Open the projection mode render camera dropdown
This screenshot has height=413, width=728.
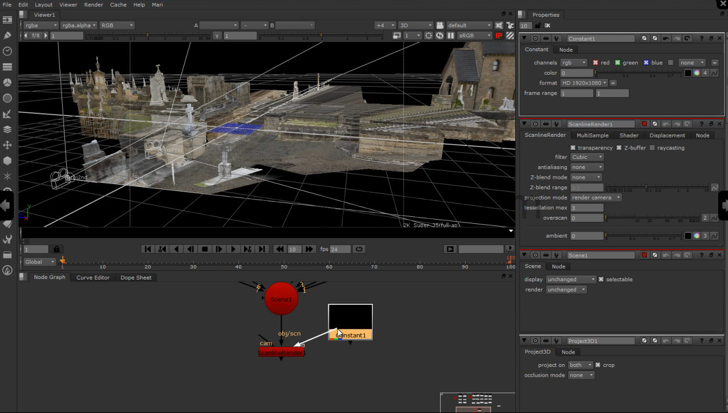(596, 197)
